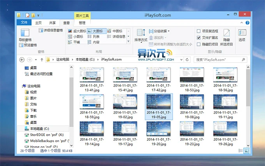This screenshot has height=166, width=265.
Task: Refresh the current folder
Action: click(187, 59)
